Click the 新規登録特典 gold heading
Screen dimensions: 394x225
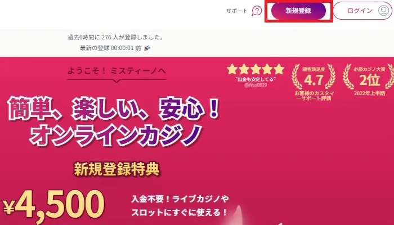click(x=117, y=169)
